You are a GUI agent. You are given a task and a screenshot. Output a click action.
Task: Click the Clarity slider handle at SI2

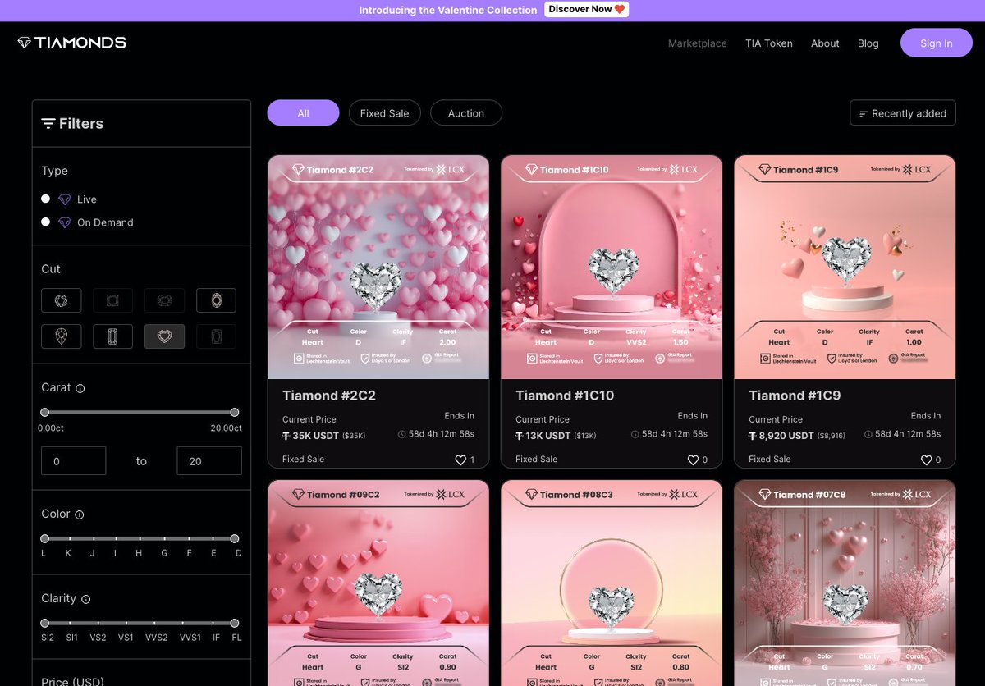pyautogui.click(x=45, y=624)
